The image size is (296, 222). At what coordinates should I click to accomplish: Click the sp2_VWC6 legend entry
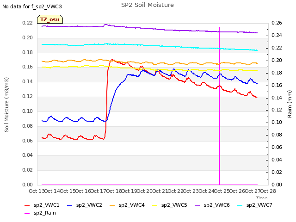212,205
